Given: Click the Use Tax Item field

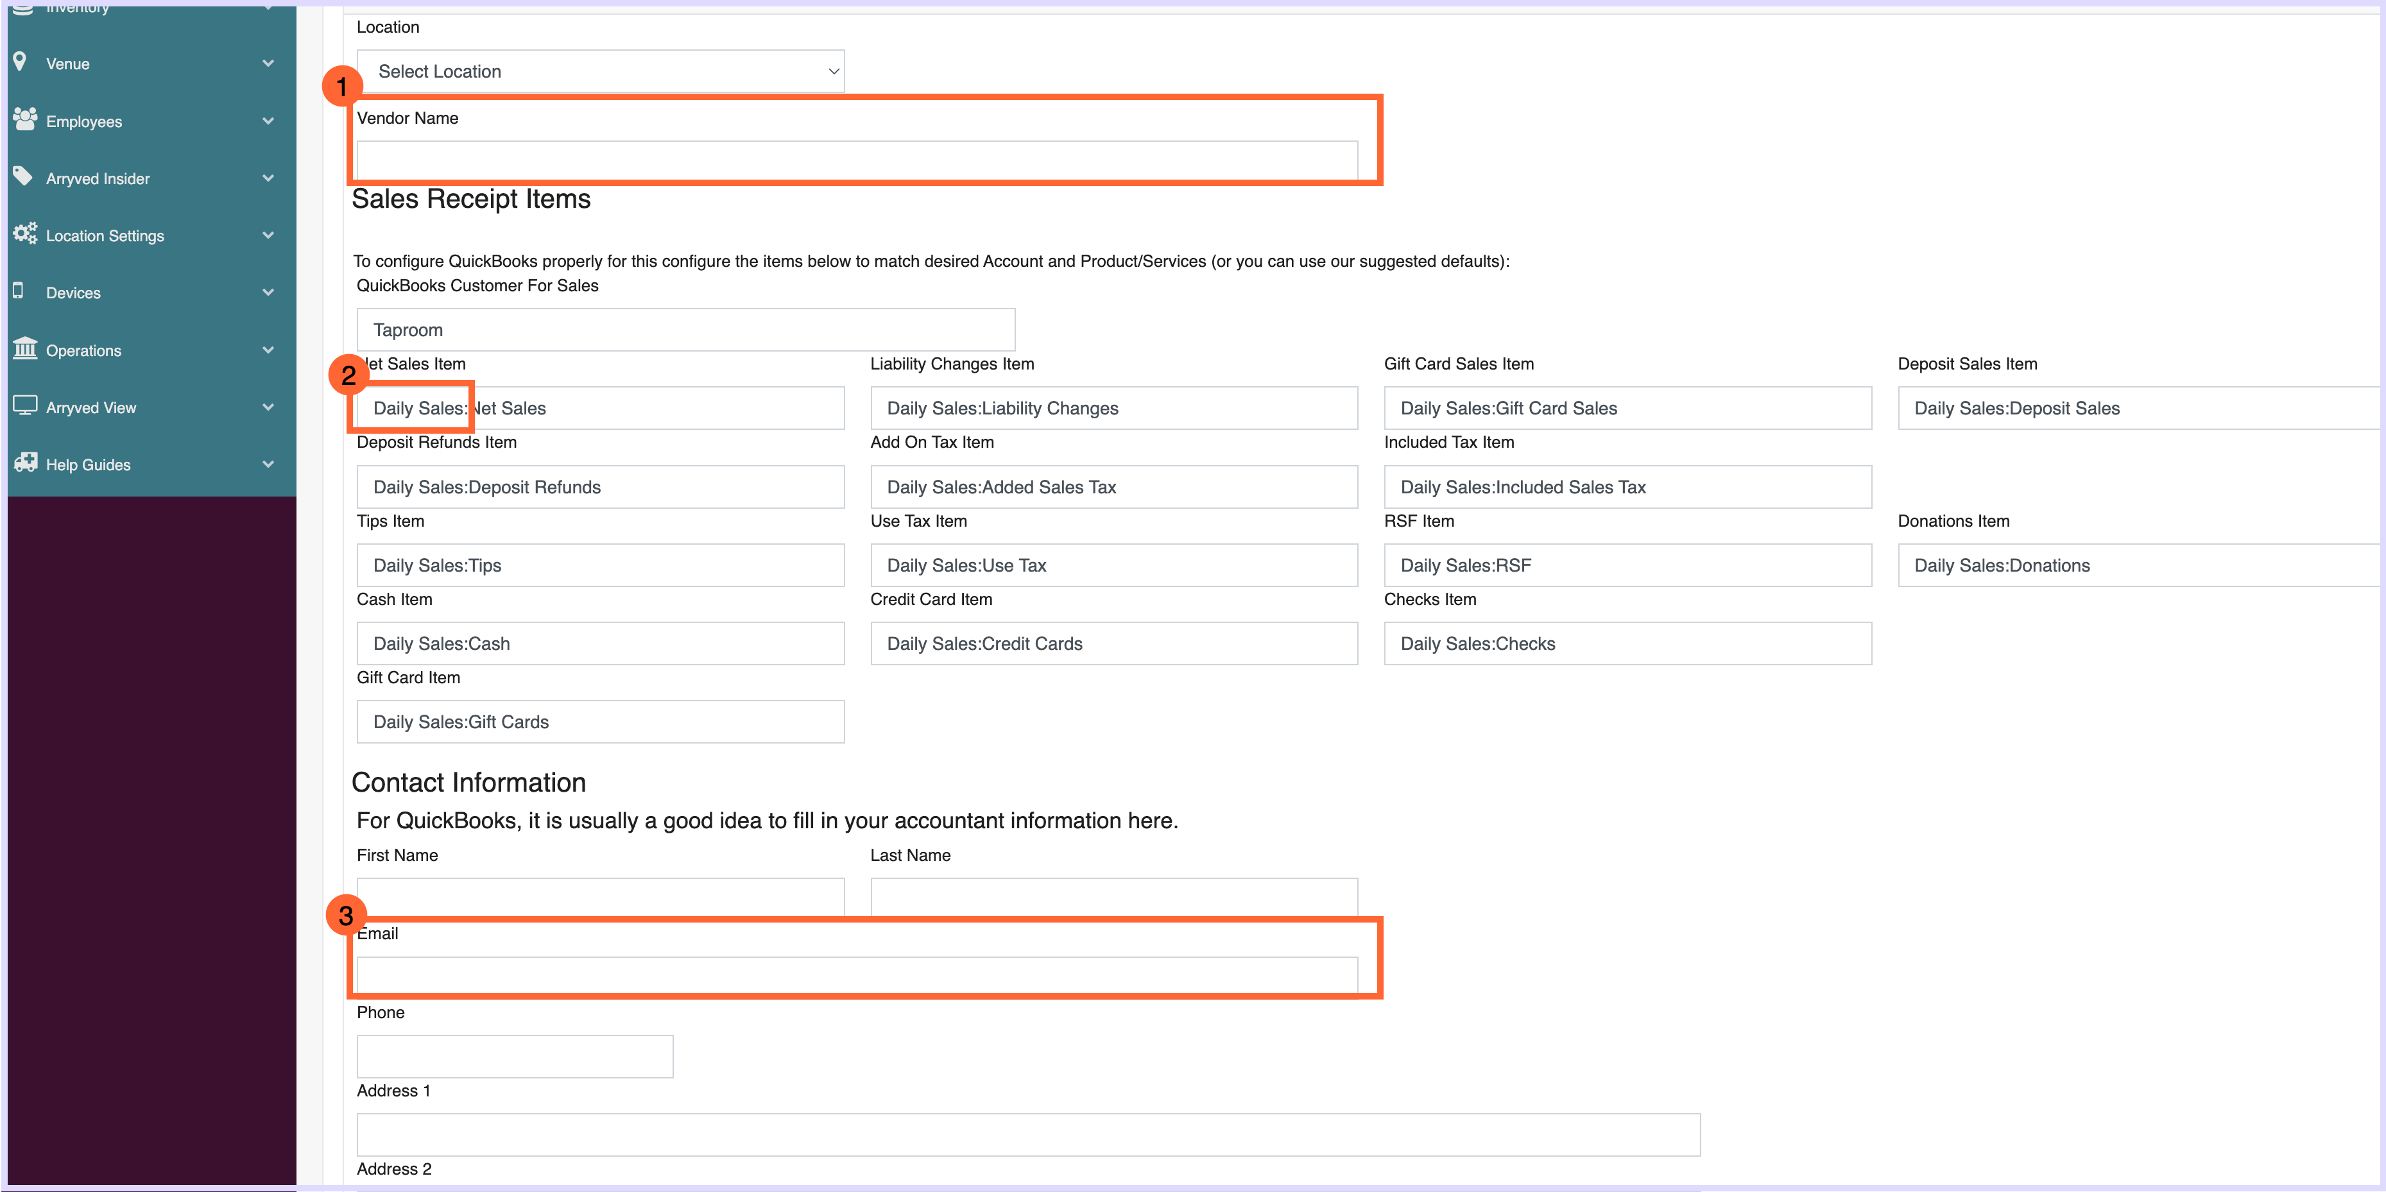Looking at the screenshot, I should pos(1114,565).
